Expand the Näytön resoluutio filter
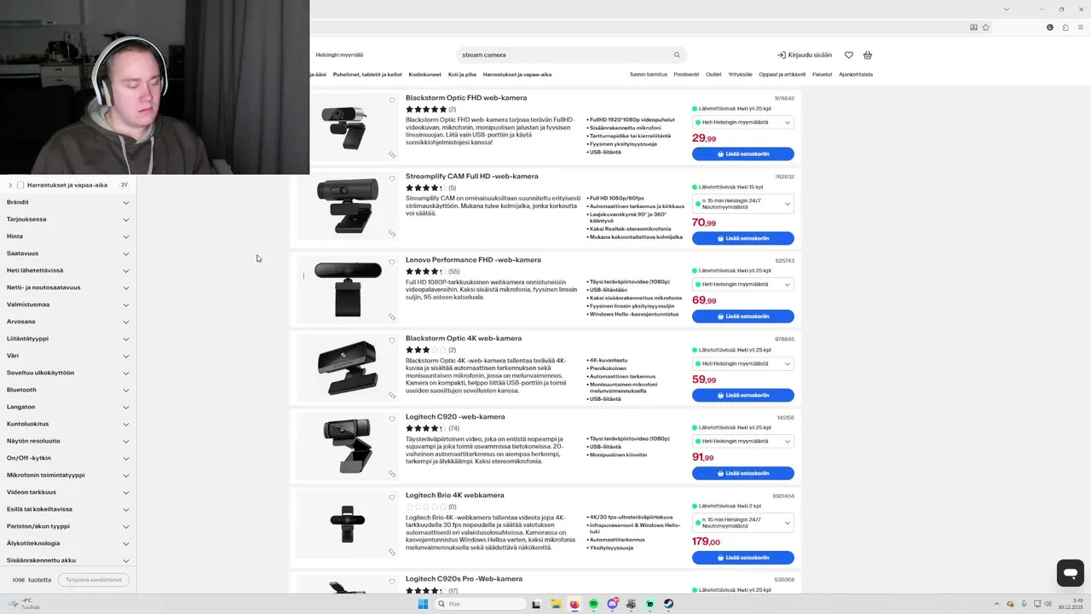The image size is (1091, 614). pyautogui.click(x=68, y=441)
